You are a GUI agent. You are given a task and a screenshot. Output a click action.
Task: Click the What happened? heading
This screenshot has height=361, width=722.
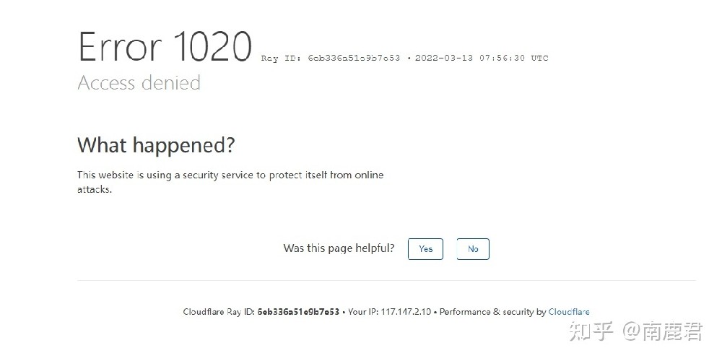[x=156, y=146]
